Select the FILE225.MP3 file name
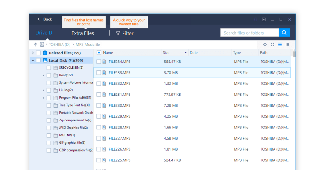 pos(120,160)
